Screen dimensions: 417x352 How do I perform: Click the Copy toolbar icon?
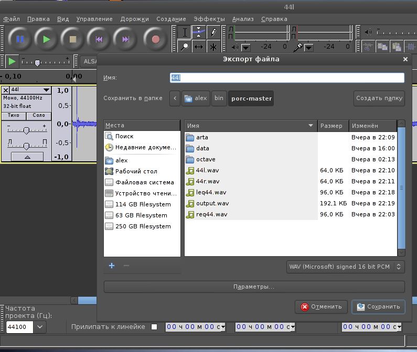coord(382,47)
